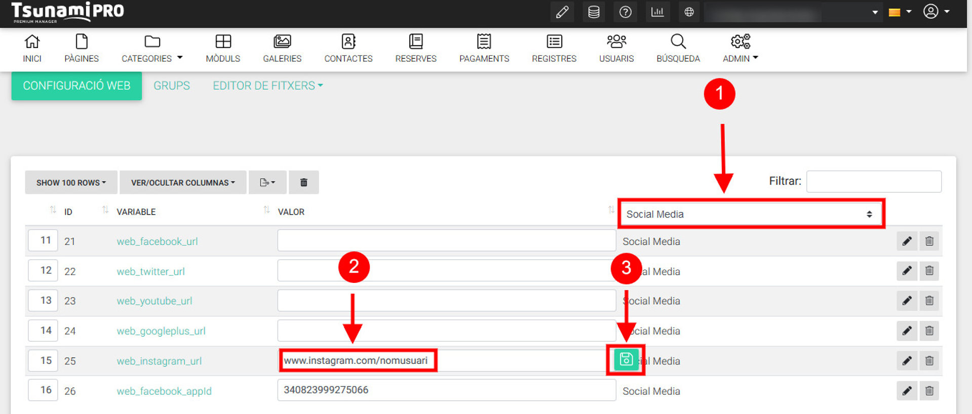Switch to the Grups tab

tap(172, 86)
